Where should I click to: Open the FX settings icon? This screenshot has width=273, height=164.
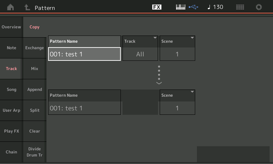pos(157,7)
